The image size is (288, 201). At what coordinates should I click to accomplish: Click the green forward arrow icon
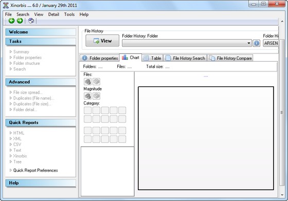(x=20, y=21)
